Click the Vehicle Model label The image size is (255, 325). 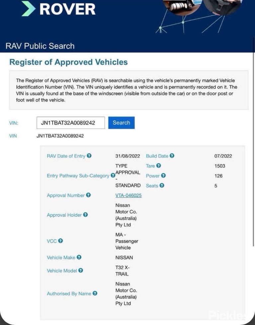pos(62,271)
